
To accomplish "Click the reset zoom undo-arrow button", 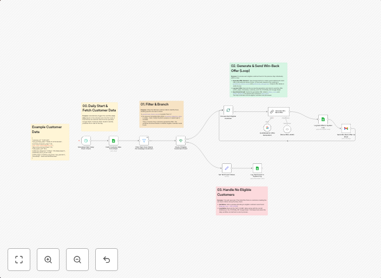I will [107, 259].
